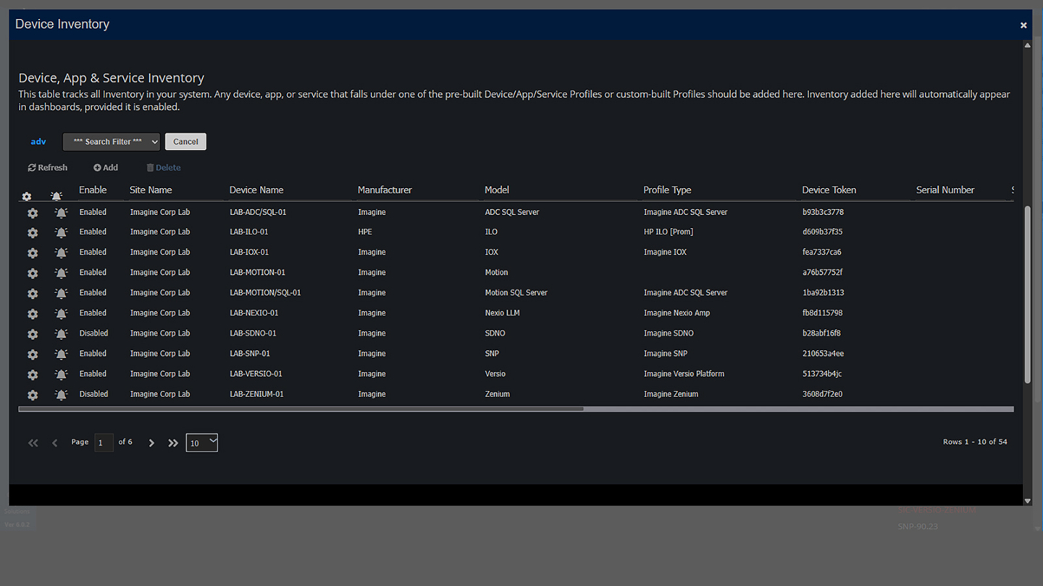The height and width of the screenshot is (586, 1043).
Task: Open the rows-per-page dropdown showing 10
Action: click(202, 443)
